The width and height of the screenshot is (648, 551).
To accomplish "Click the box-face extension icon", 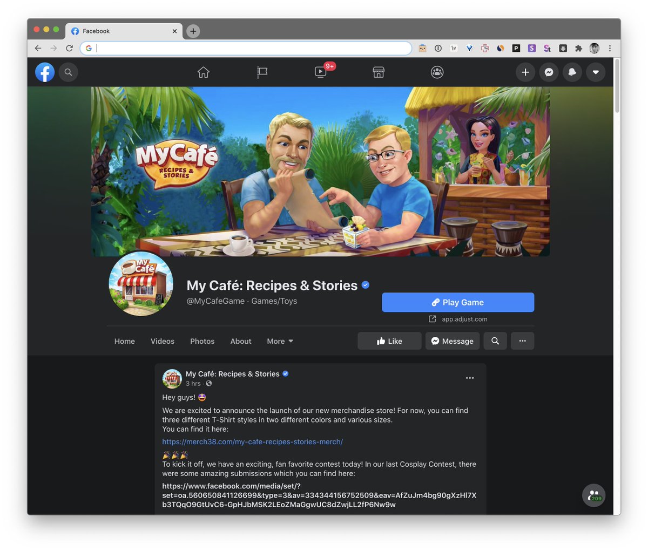I will [x=423, y=48].
